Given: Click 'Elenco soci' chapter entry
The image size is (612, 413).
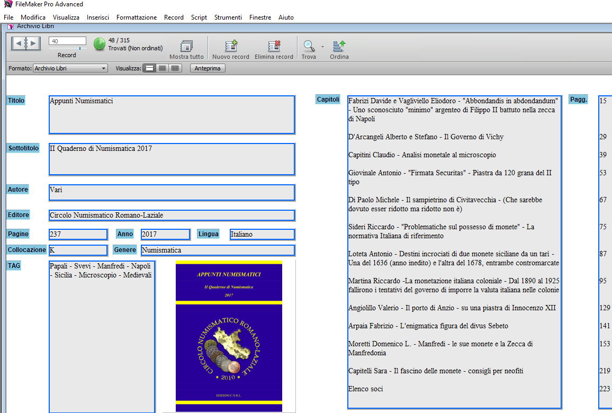Looking at the screenshot, I should (x=365, y=389).
